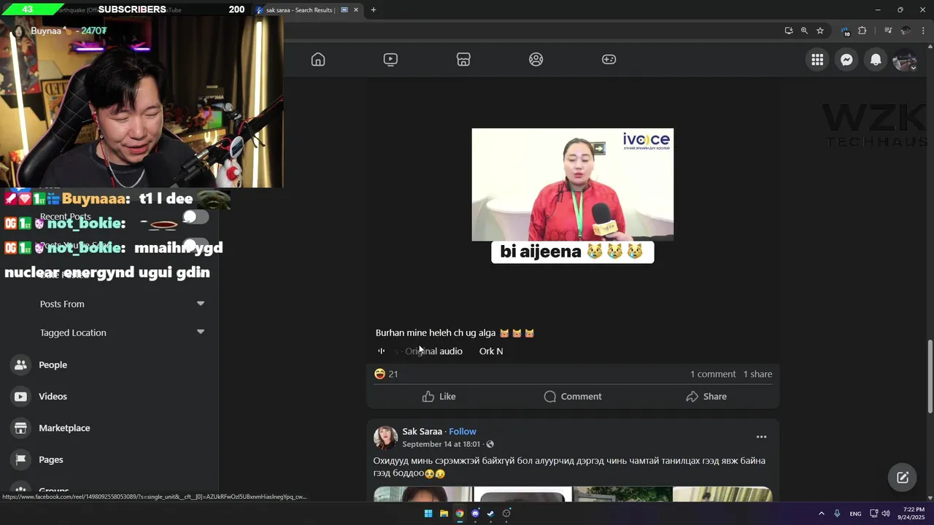Click the install app icon in address bar
934x525 pixels.
tap(789, 31)
